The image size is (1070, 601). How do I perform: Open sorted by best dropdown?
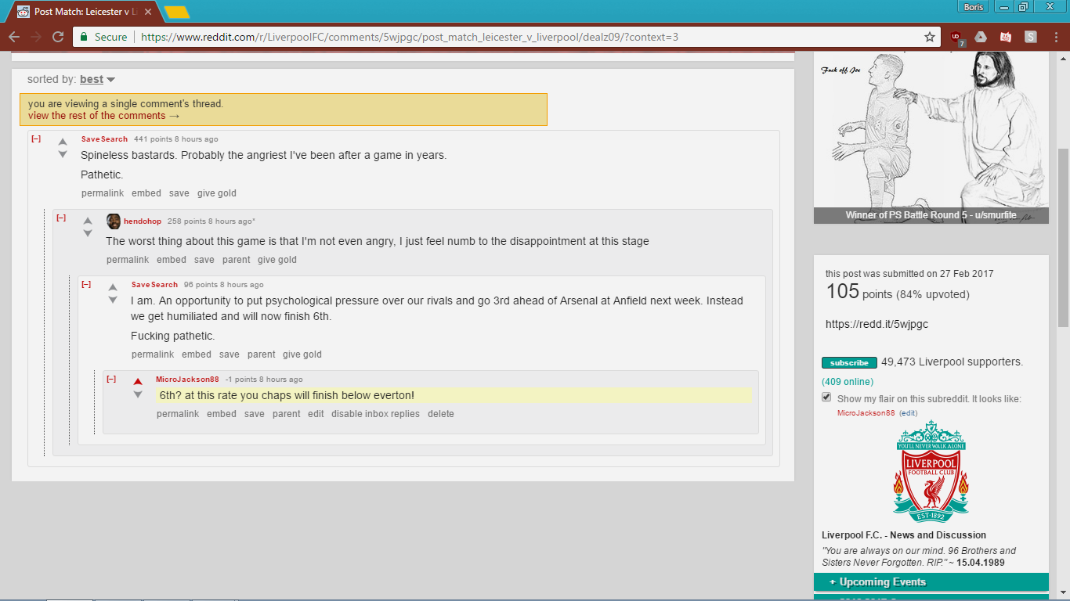pyautogui.click(x=97, y=79)
